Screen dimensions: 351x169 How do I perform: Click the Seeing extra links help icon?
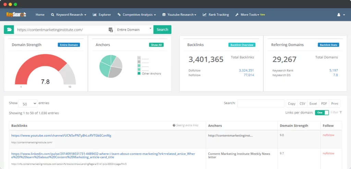click(x=174, y=125)
